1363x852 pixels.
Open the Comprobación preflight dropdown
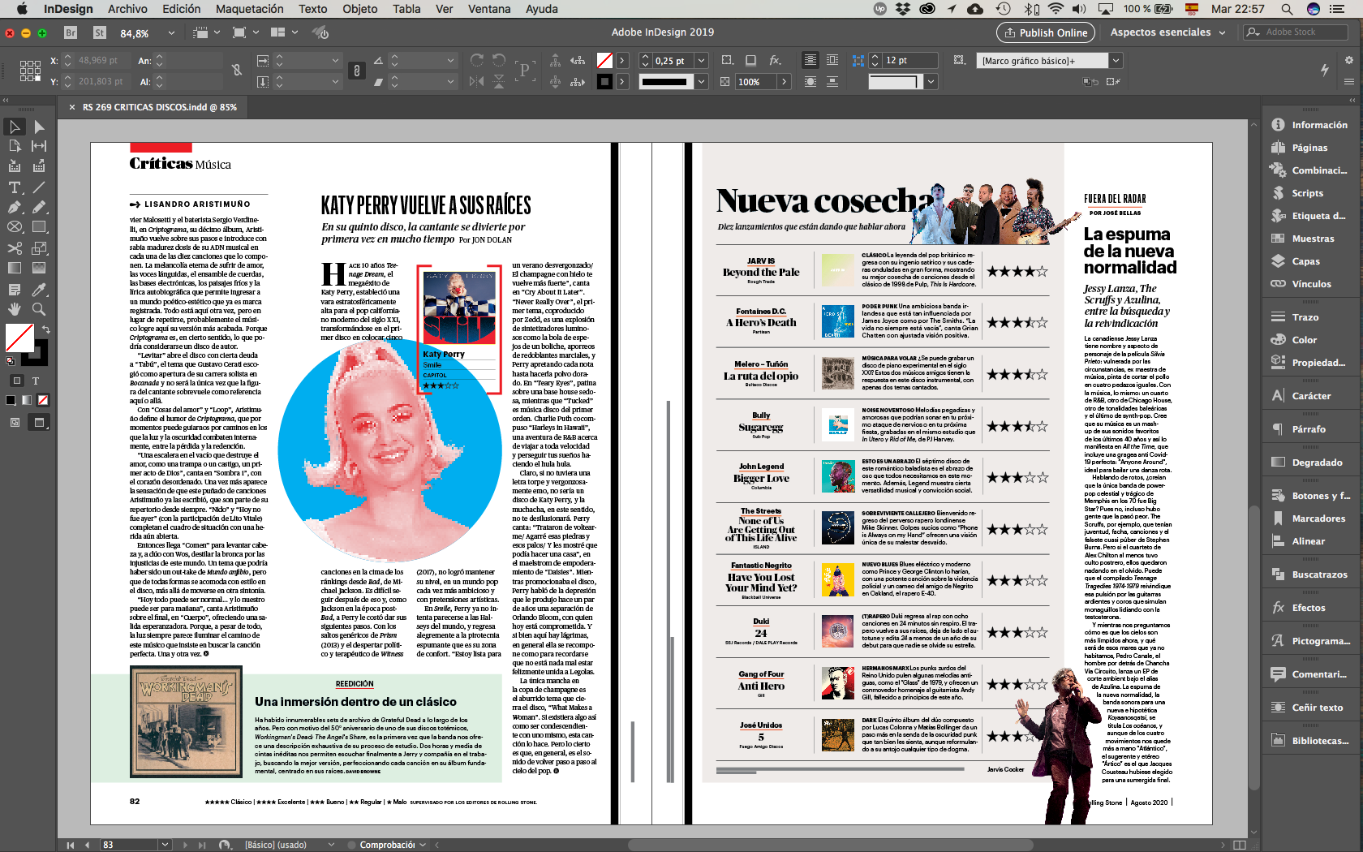click(x=423, y=845)
